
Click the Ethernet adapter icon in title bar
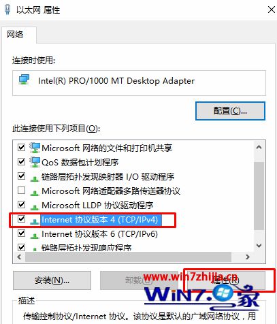(x=7, y=10)
